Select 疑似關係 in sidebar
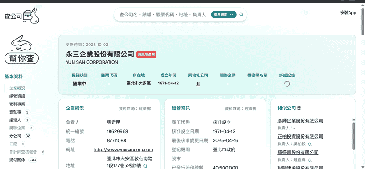365x169 pixels. (x=17, y=160)
